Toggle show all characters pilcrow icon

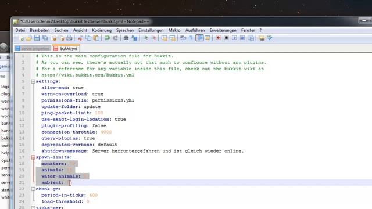click(191, 38)
